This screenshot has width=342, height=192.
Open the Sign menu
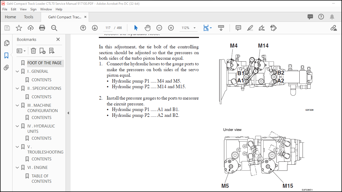33,9
